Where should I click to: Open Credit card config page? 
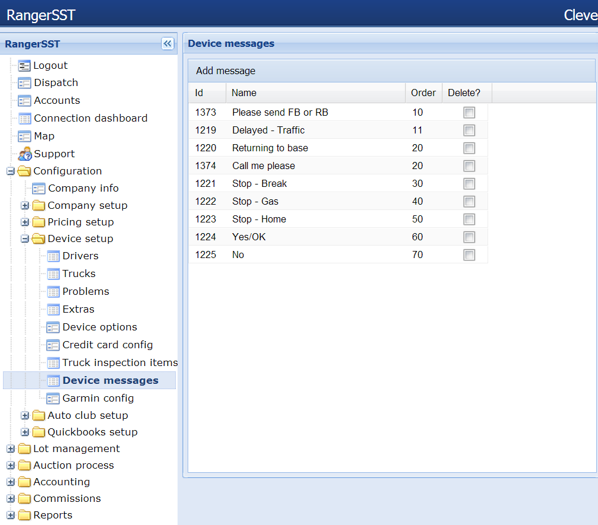[107, 345]
